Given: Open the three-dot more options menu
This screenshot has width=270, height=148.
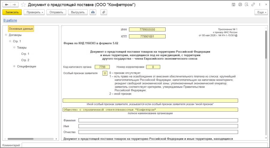Looking at the screenshot, I should [x=259, y=5].
